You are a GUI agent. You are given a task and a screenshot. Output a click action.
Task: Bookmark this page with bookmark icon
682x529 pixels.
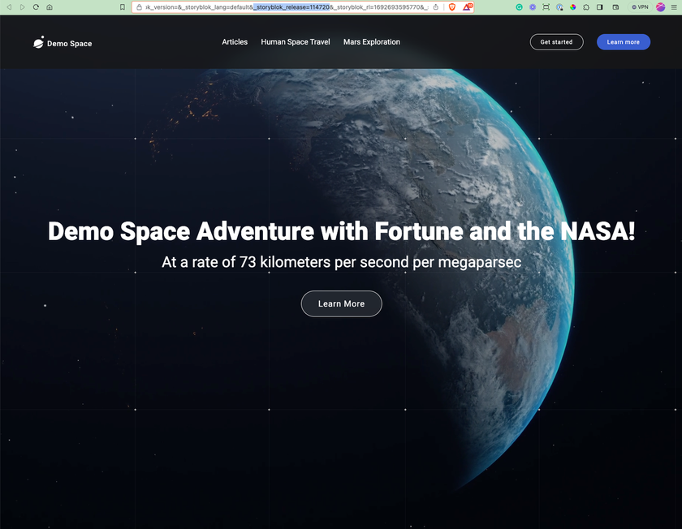point(123,7)
